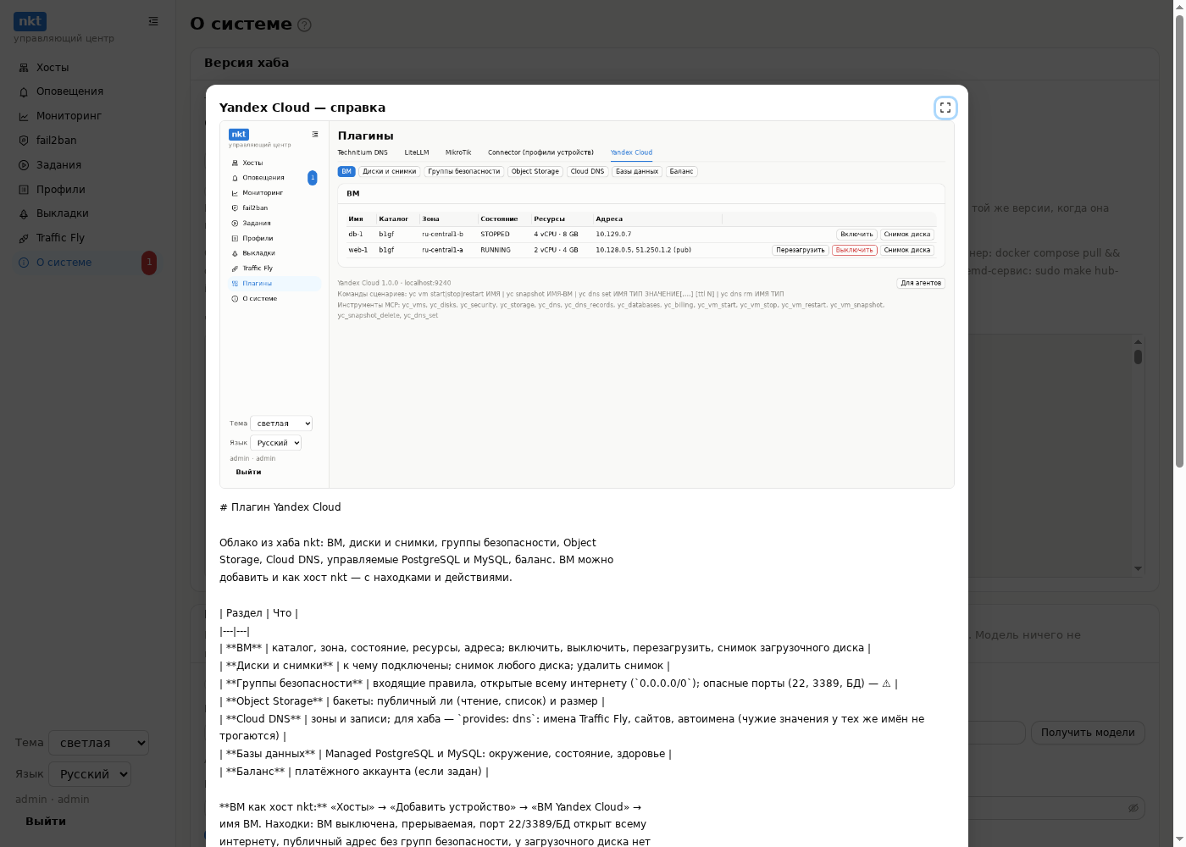Click the Версия хаба heading
The height and width of the screenshot is (847, 1186).
(x=247, y=63)
